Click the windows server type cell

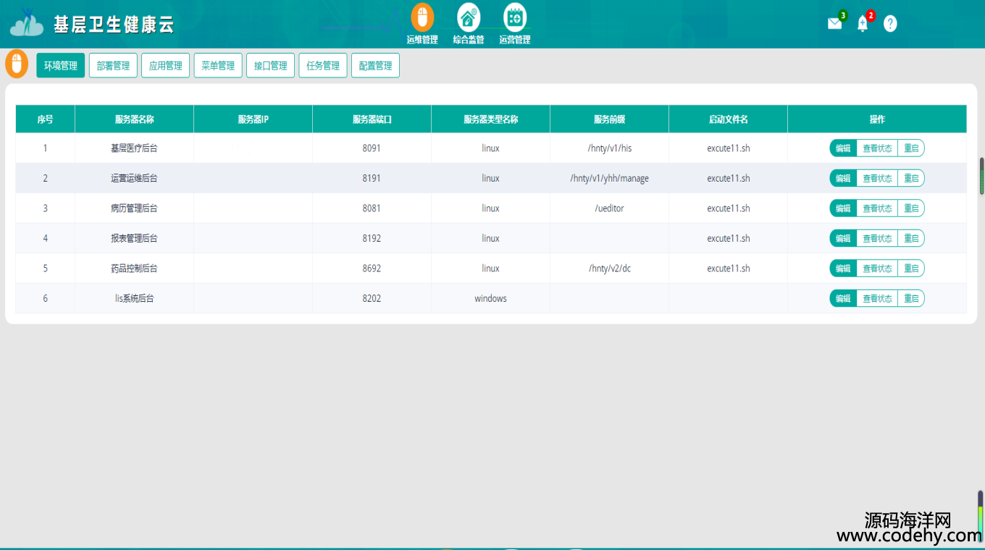(490, 298)
